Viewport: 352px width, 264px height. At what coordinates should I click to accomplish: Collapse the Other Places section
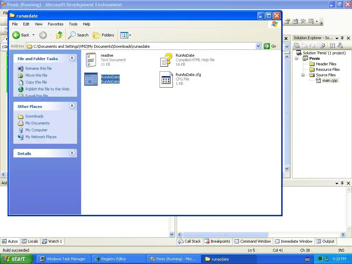click(x=72, y=106)
